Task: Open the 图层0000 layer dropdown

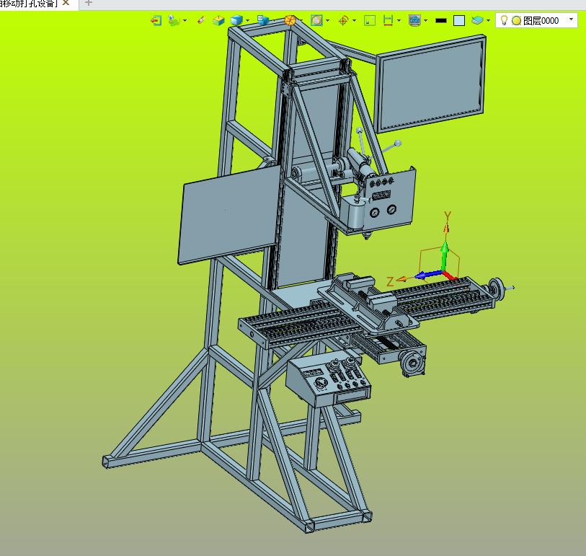Action: [x=571, y=19]
